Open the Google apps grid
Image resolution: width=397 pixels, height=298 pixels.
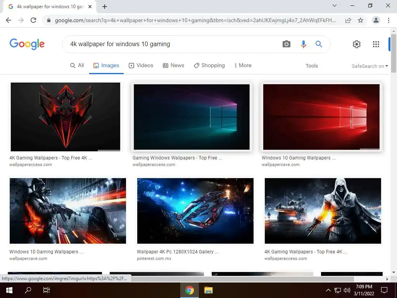[x=376, y=44]
